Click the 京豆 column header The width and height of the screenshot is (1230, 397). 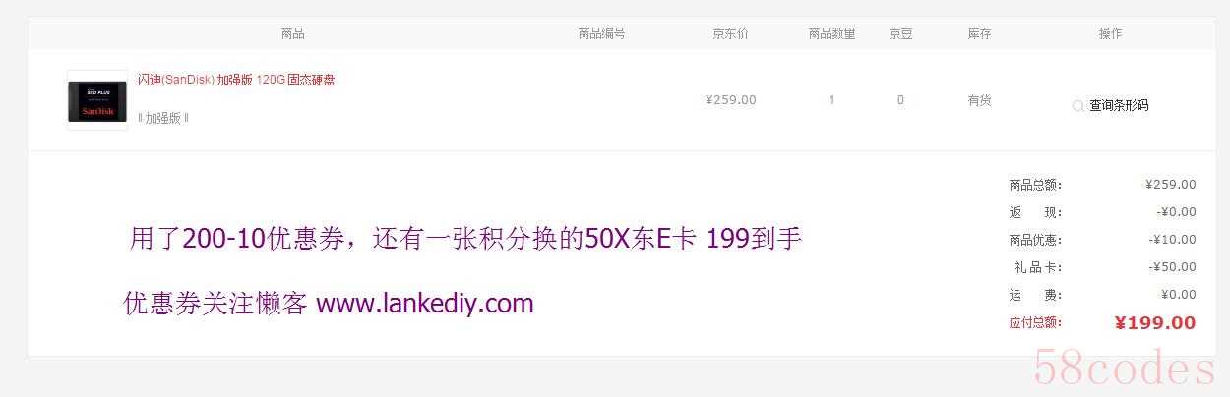tap(900, 33)
